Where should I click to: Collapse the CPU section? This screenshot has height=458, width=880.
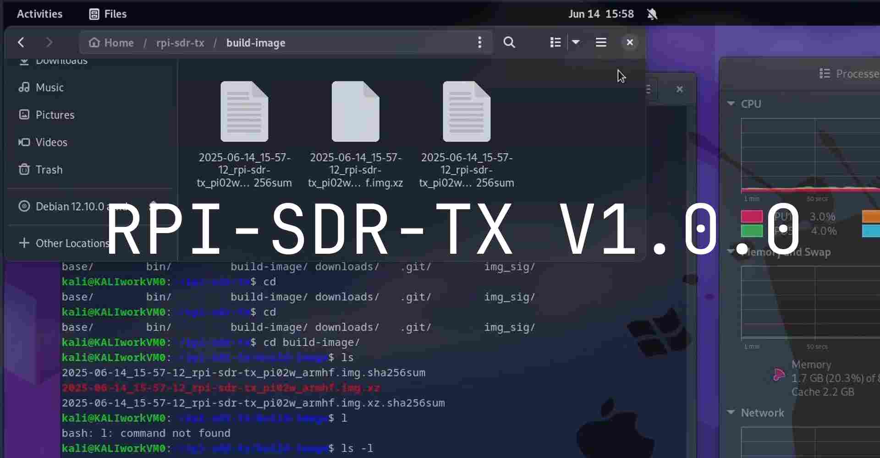click(731, 104)
